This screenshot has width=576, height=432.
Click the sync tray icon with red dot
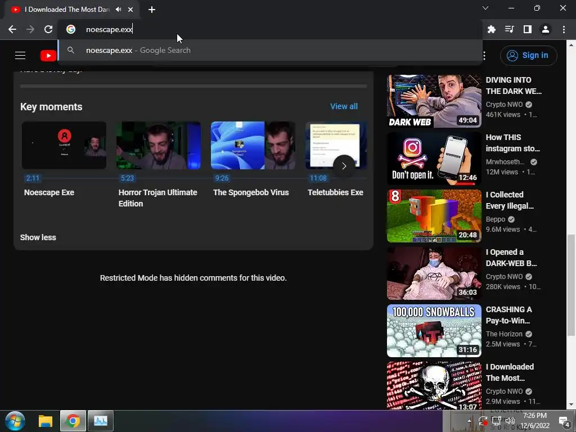tap(483, 421)
